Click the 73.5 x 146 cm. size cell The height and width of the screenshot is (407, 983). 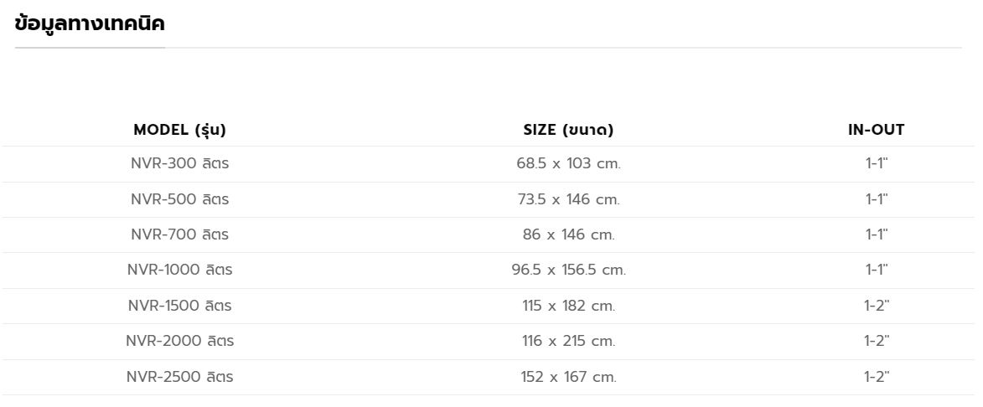[568, 199]
